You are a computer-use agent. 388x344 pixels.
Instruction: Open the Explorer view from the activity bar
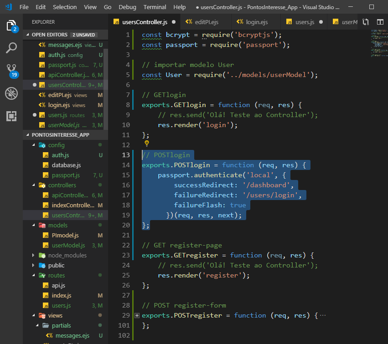click(x=11, y=26)
